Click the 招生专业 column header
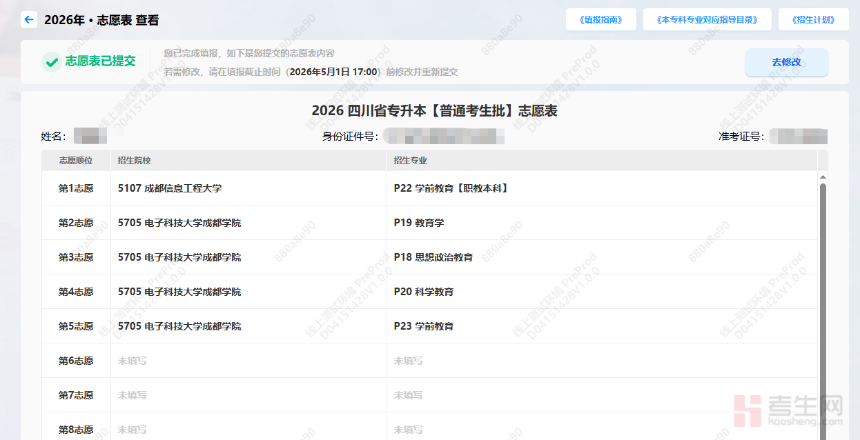This screenshot has width=860, height=440. pos(411,161)
